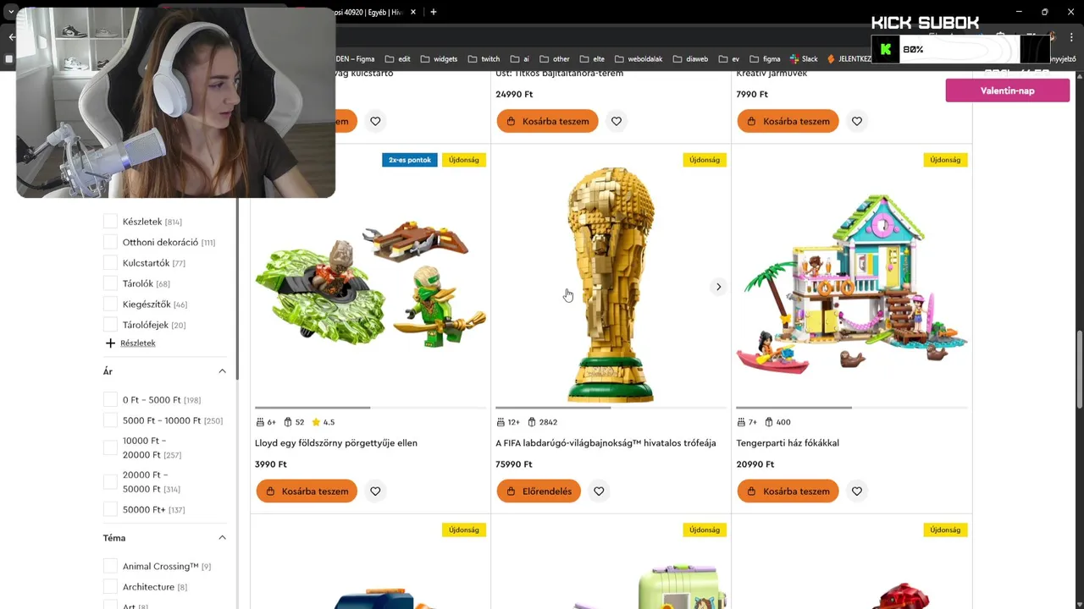The width and height of the screenshot is (1084, 609).
Task: Open the widgets bookmarks folder
Action: pyautogui.click(x=439, y=59)
